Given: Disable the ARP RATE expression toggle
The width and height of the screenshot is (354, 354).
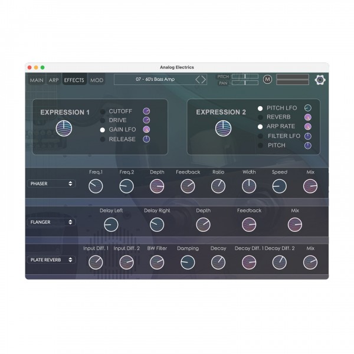Looking at the screenshot, I should (260, 127).
